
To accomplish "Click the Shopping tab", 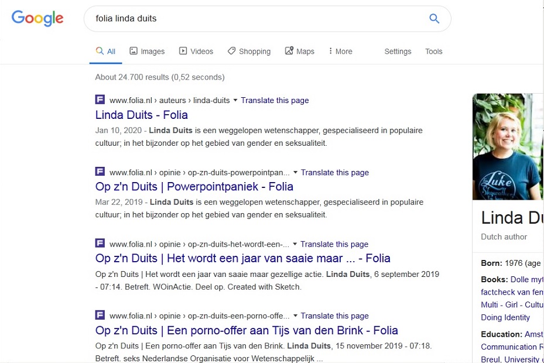I will tap(249, 52).
